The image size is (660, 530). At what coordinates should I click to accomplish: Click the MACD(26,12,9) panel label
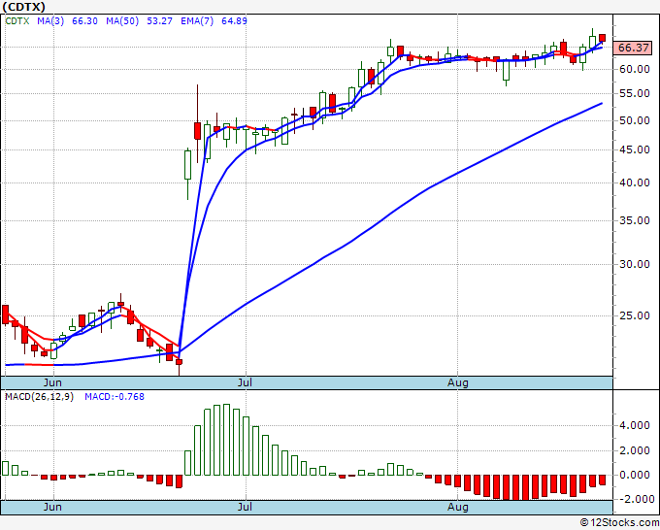point(39,397)
